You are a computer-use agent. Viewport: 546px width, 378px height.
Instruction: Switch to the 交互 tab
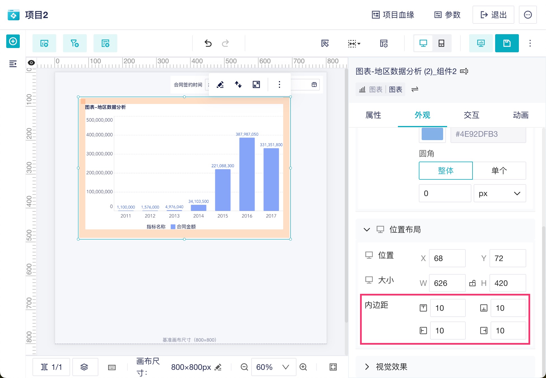471,115
